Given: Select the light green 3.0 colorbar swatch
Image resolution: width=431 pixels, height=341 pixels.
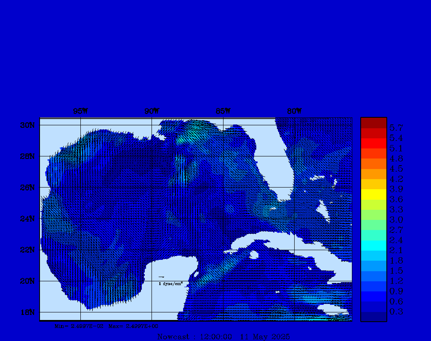Looking at the screenshot, I should tap(373, 215).
